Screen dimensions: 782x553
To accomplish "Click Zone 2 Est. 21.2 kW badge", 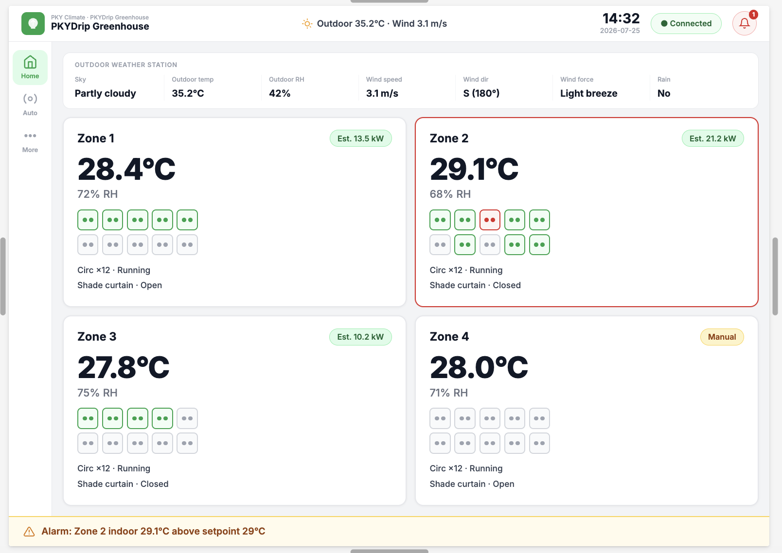I will pyautogui.click(x=712, y=138).
